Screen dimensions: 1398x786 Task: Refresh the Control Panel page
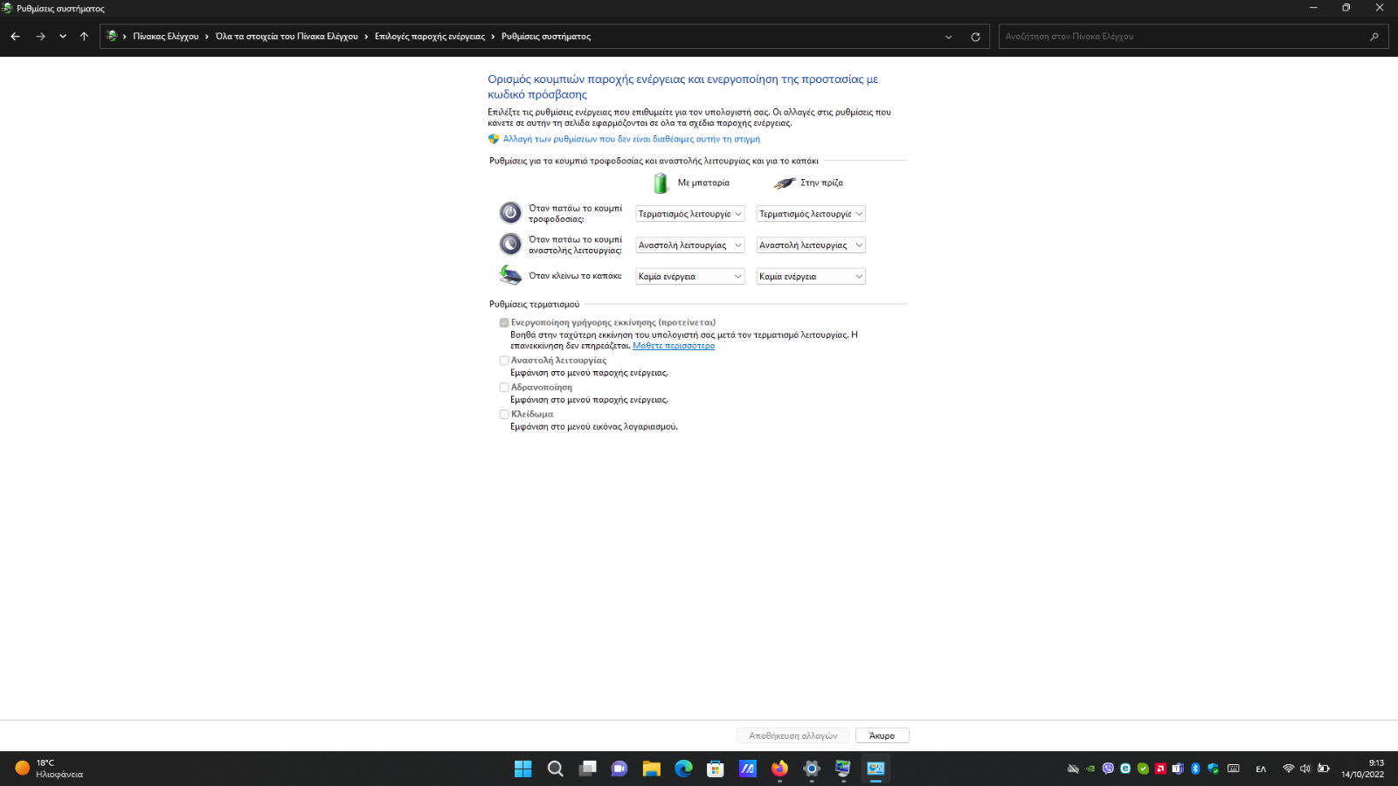point(975,37)
